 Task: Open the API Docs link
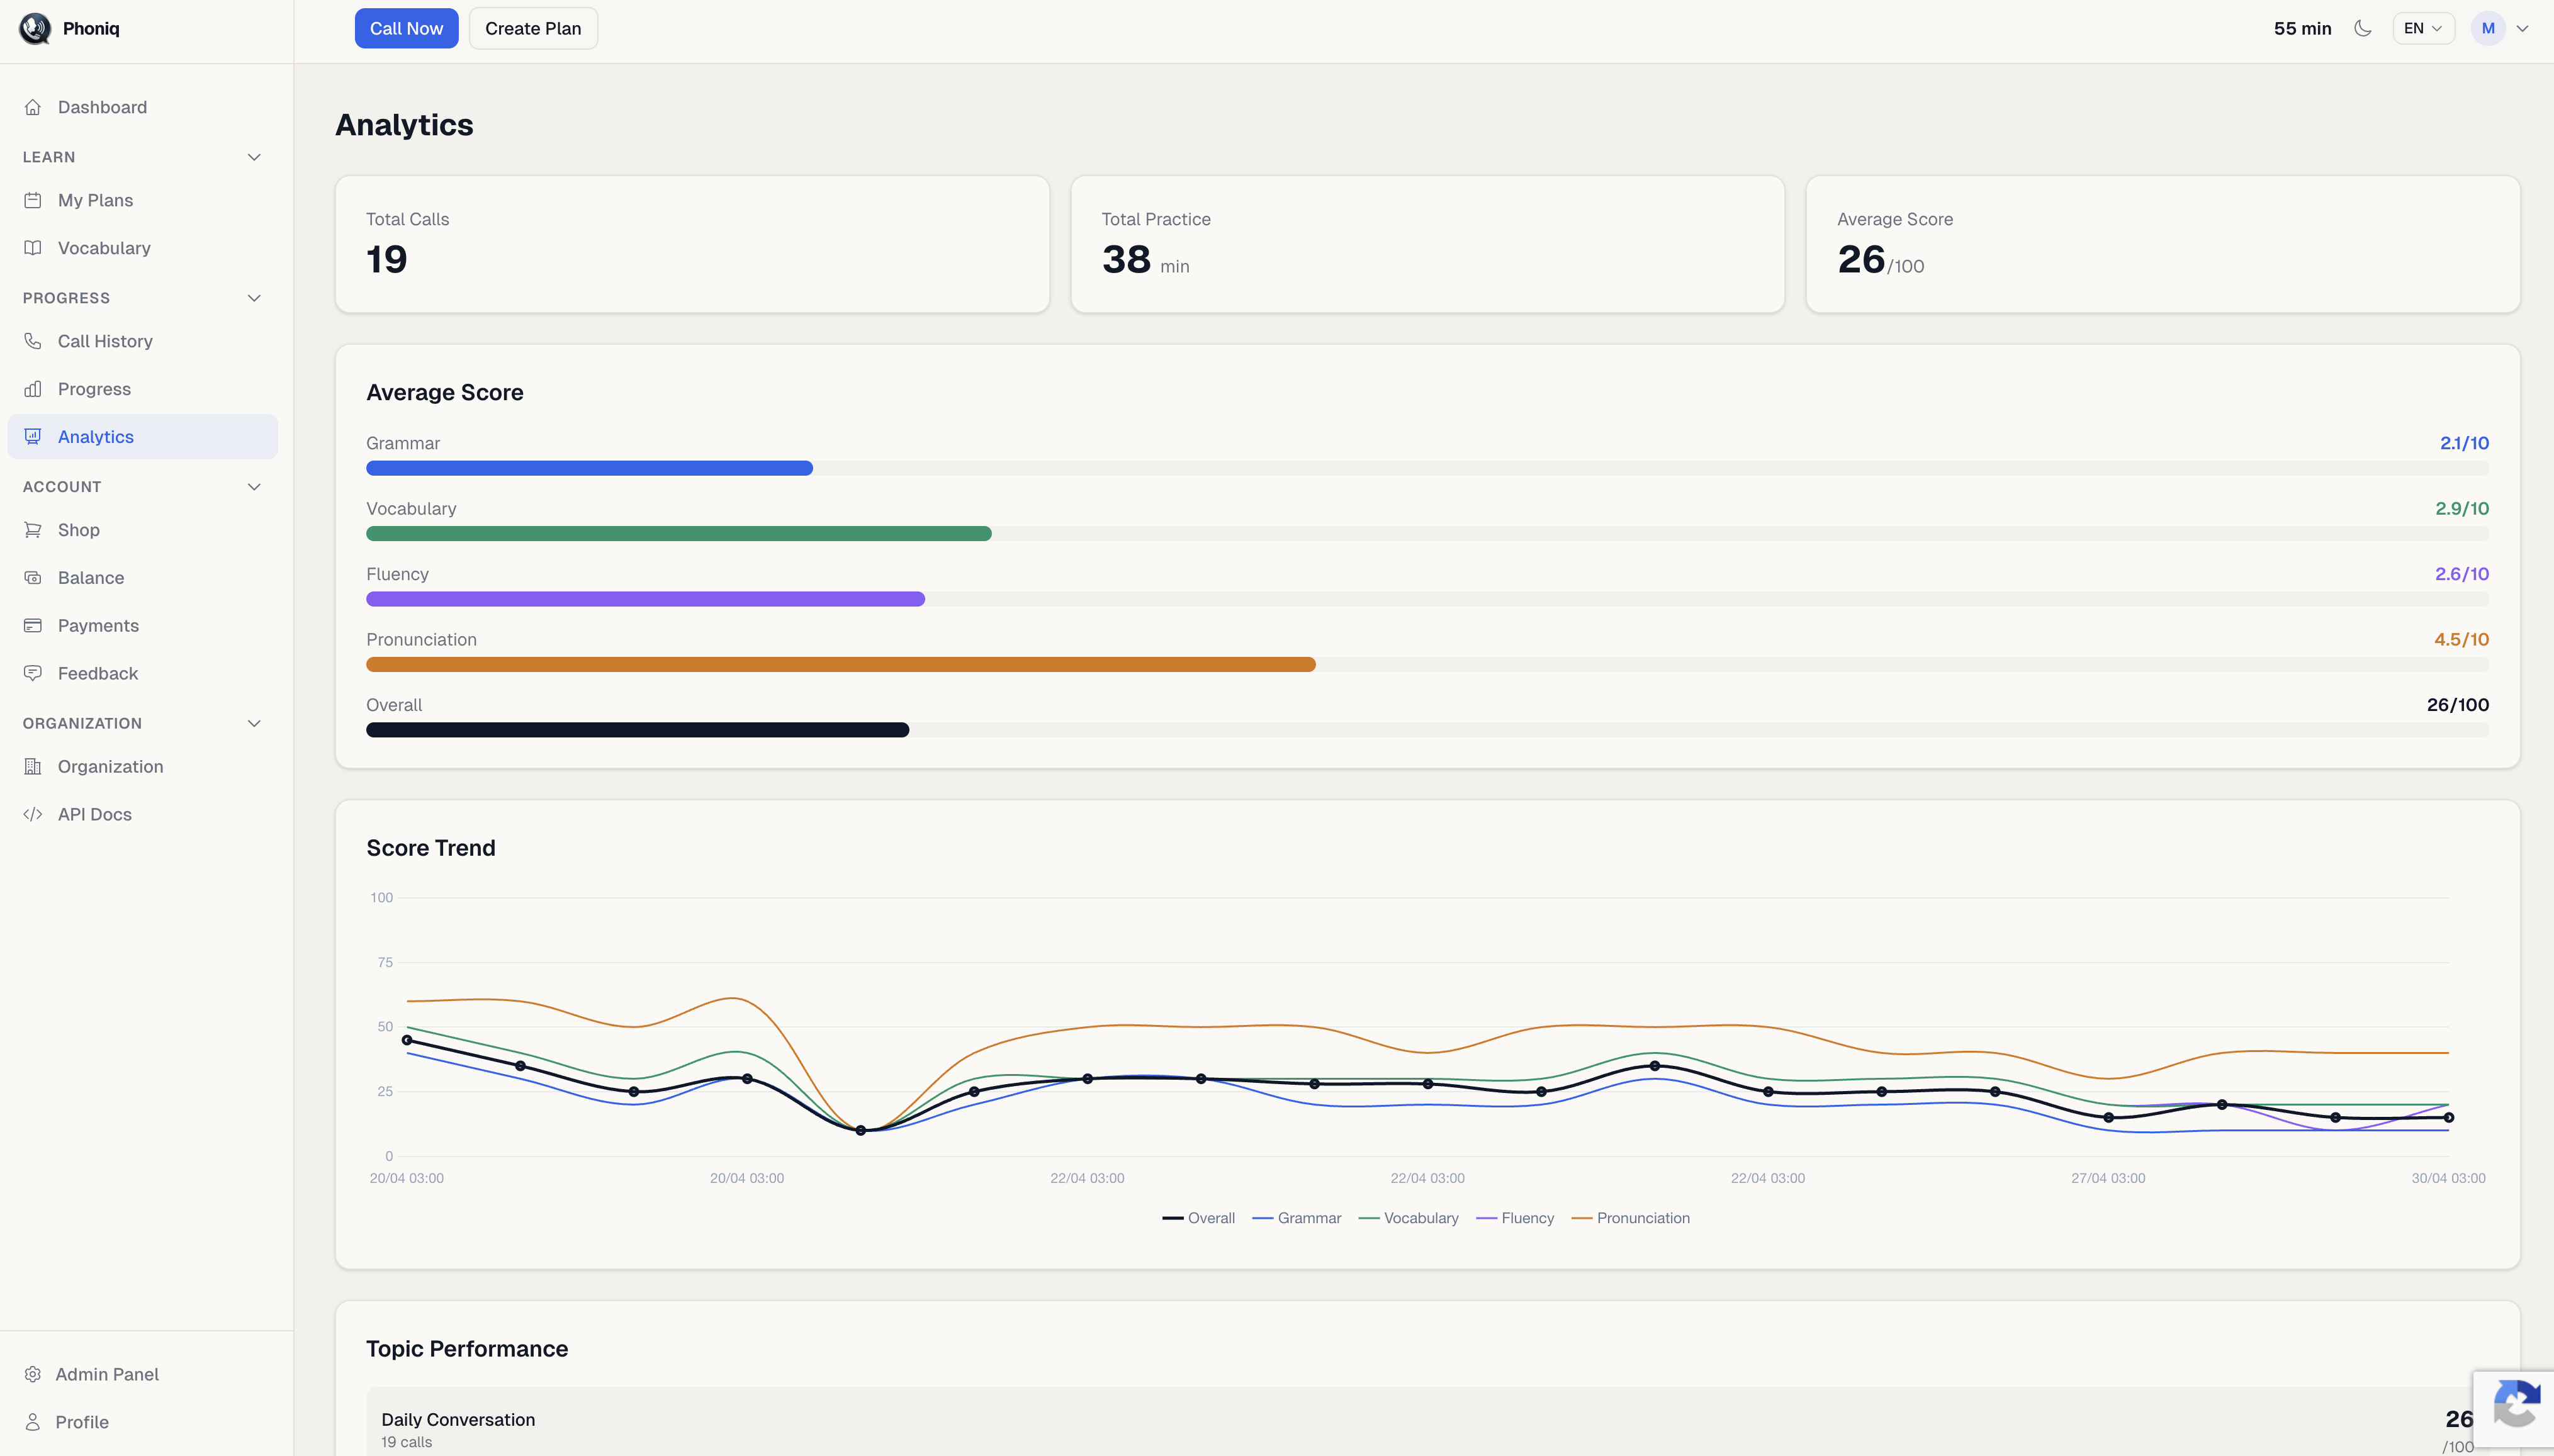(x=143, y=815)
